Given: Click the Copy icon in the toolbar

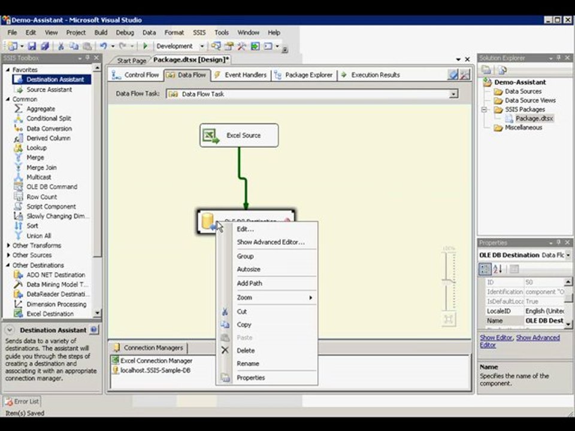Looking at the screenshot, I should tap(74, 46).
